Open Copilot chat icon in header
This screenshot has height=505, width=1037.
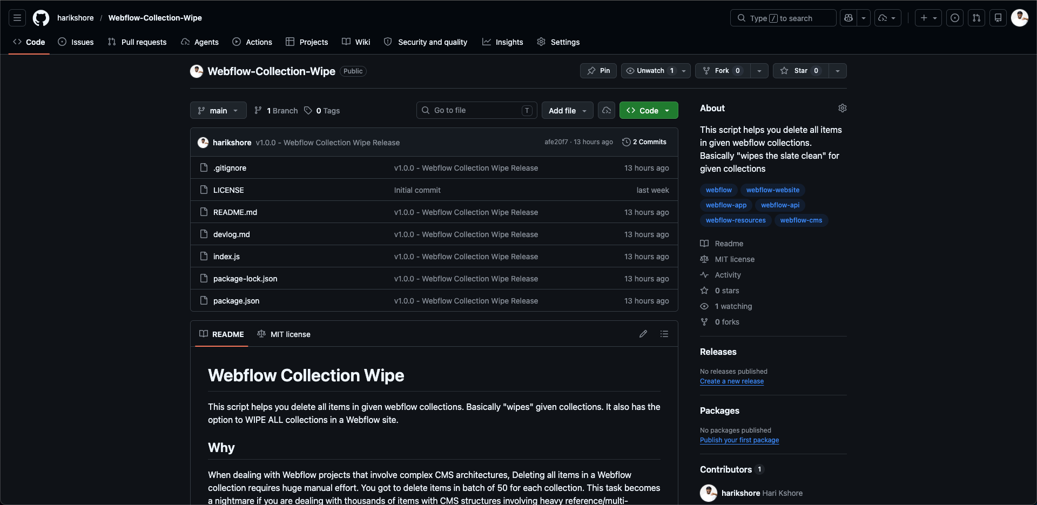(849, 18)
